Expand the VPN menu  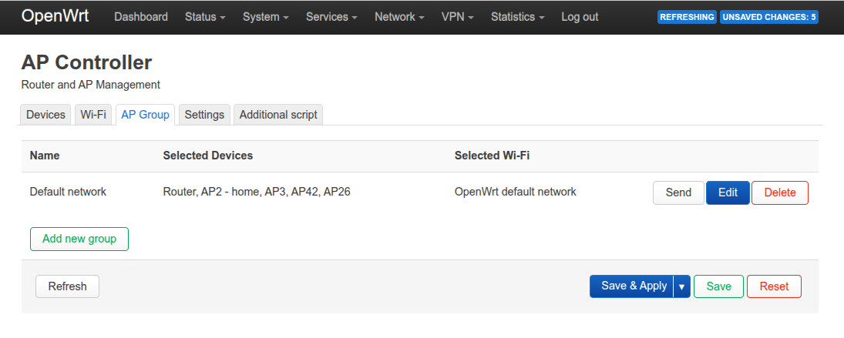click(458, 17)
